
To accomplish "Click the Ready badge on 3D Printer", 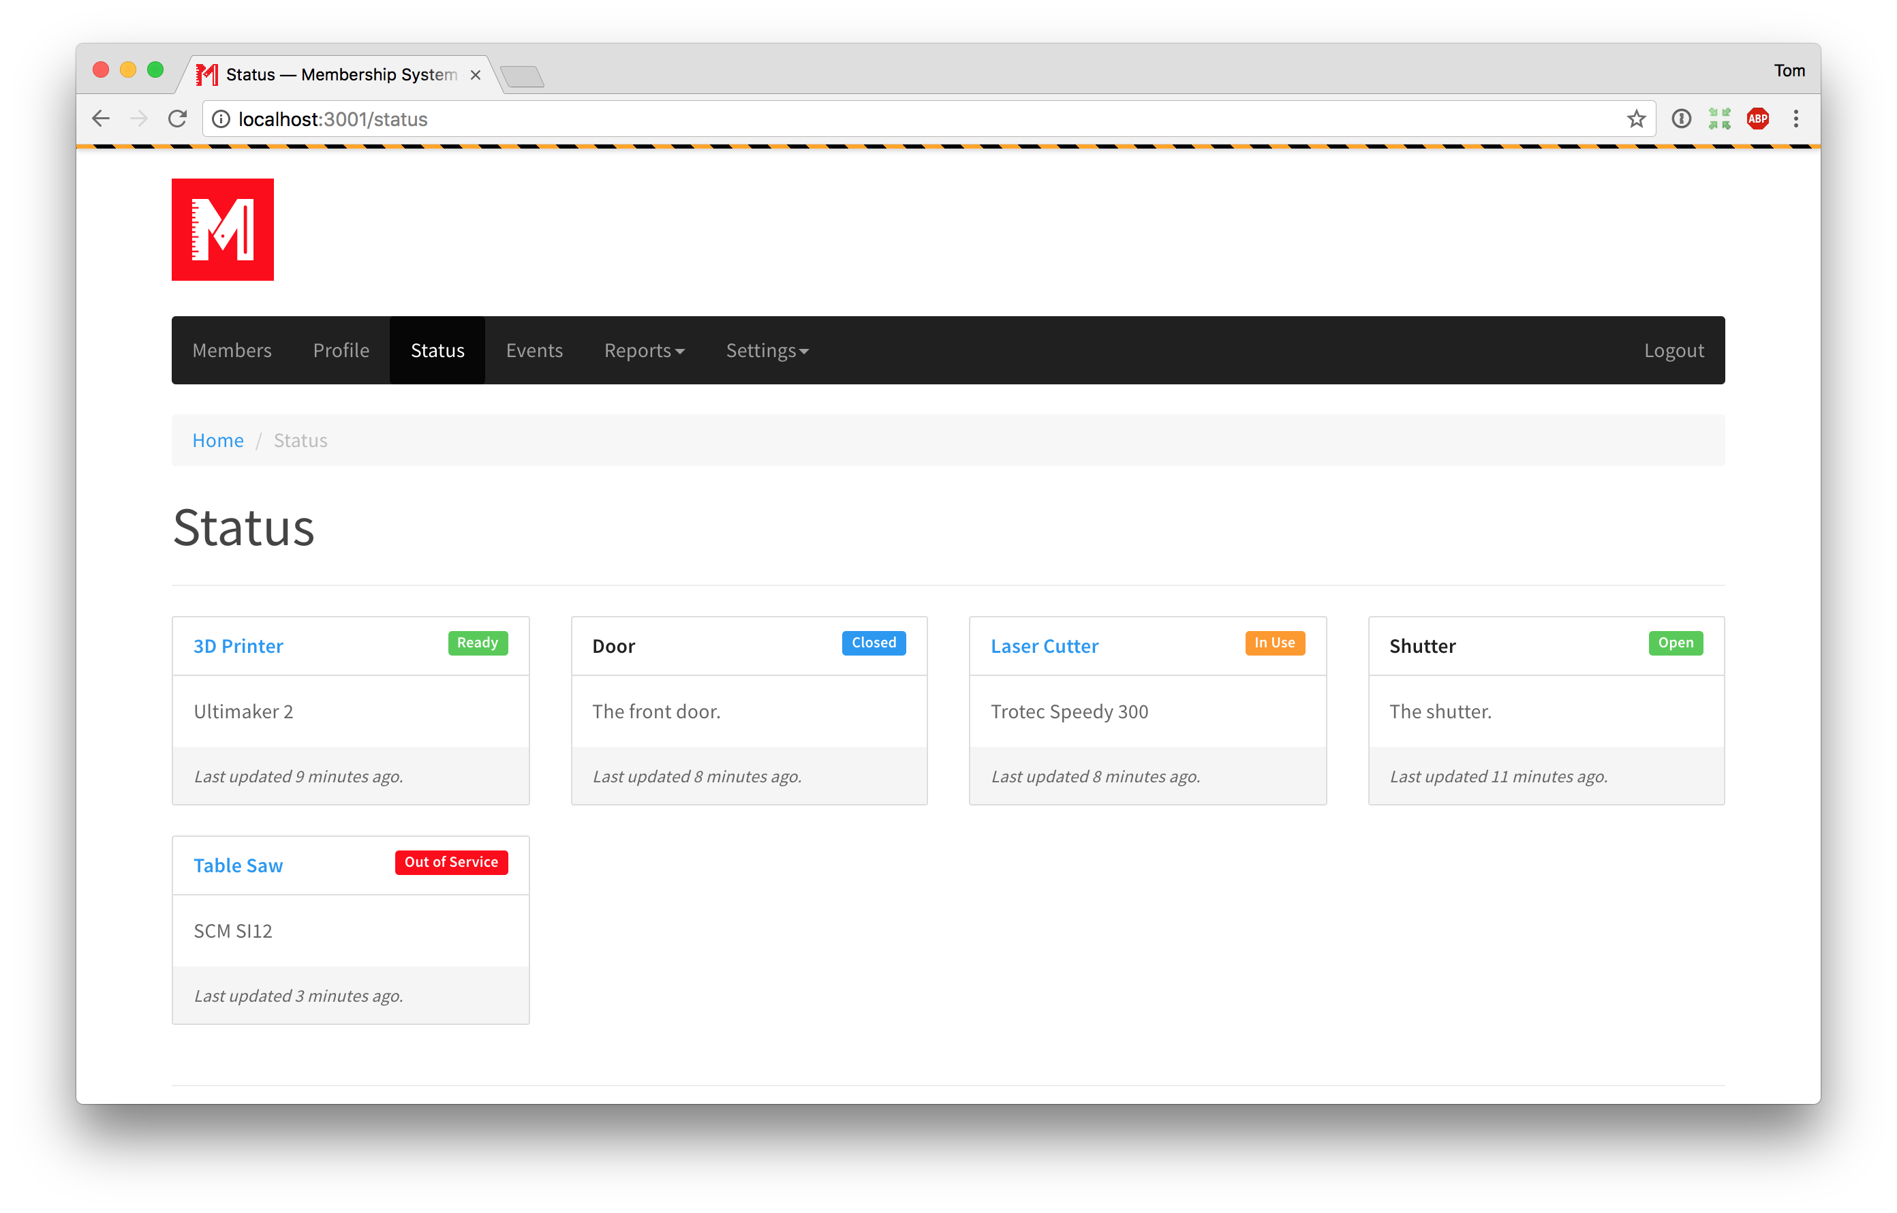I will [x=478, y=643].
